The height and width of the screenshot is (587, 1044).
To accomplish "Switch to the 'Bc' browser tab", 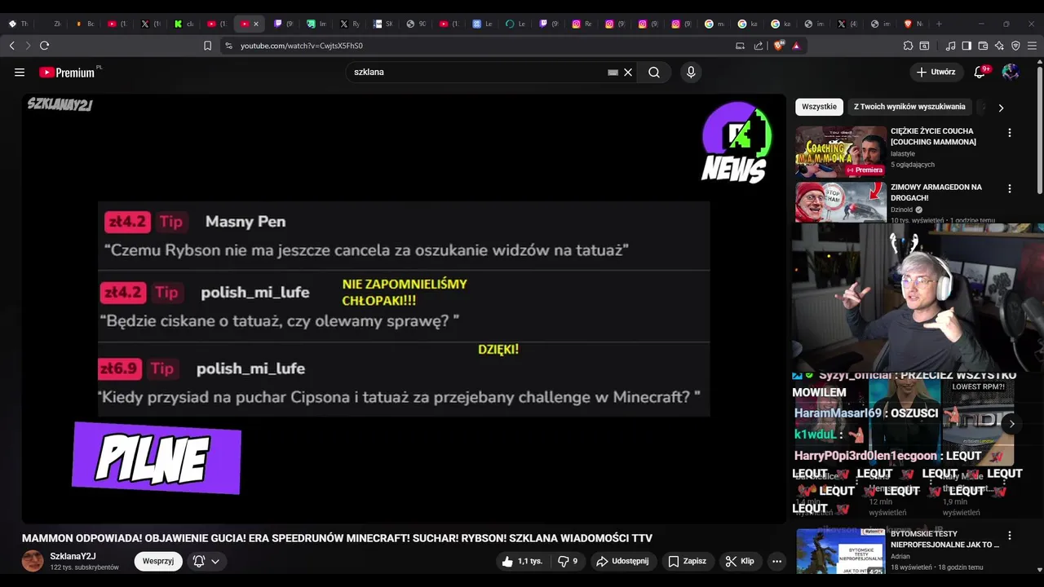I will (85, 24).
